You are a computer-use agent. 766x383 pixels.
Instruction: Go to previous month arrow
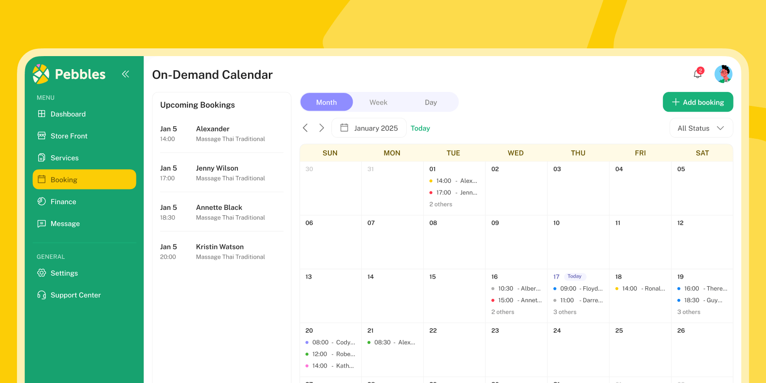tap(305, 128)
